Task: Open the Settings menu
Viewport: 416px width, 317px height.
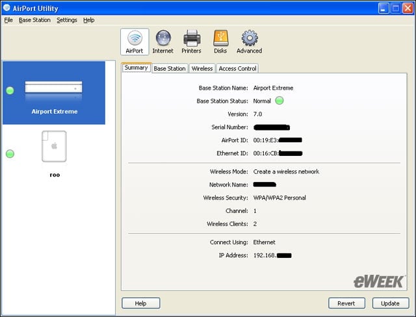Action: point(67,20)
